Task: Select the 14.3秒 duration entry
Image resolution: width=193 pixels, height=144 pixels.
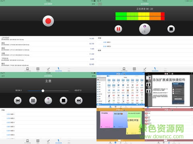Action: [x=92, y=38]
